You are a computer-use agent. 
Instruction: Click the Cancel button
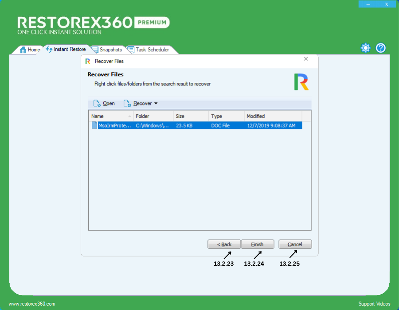click(x=295, y=244)
